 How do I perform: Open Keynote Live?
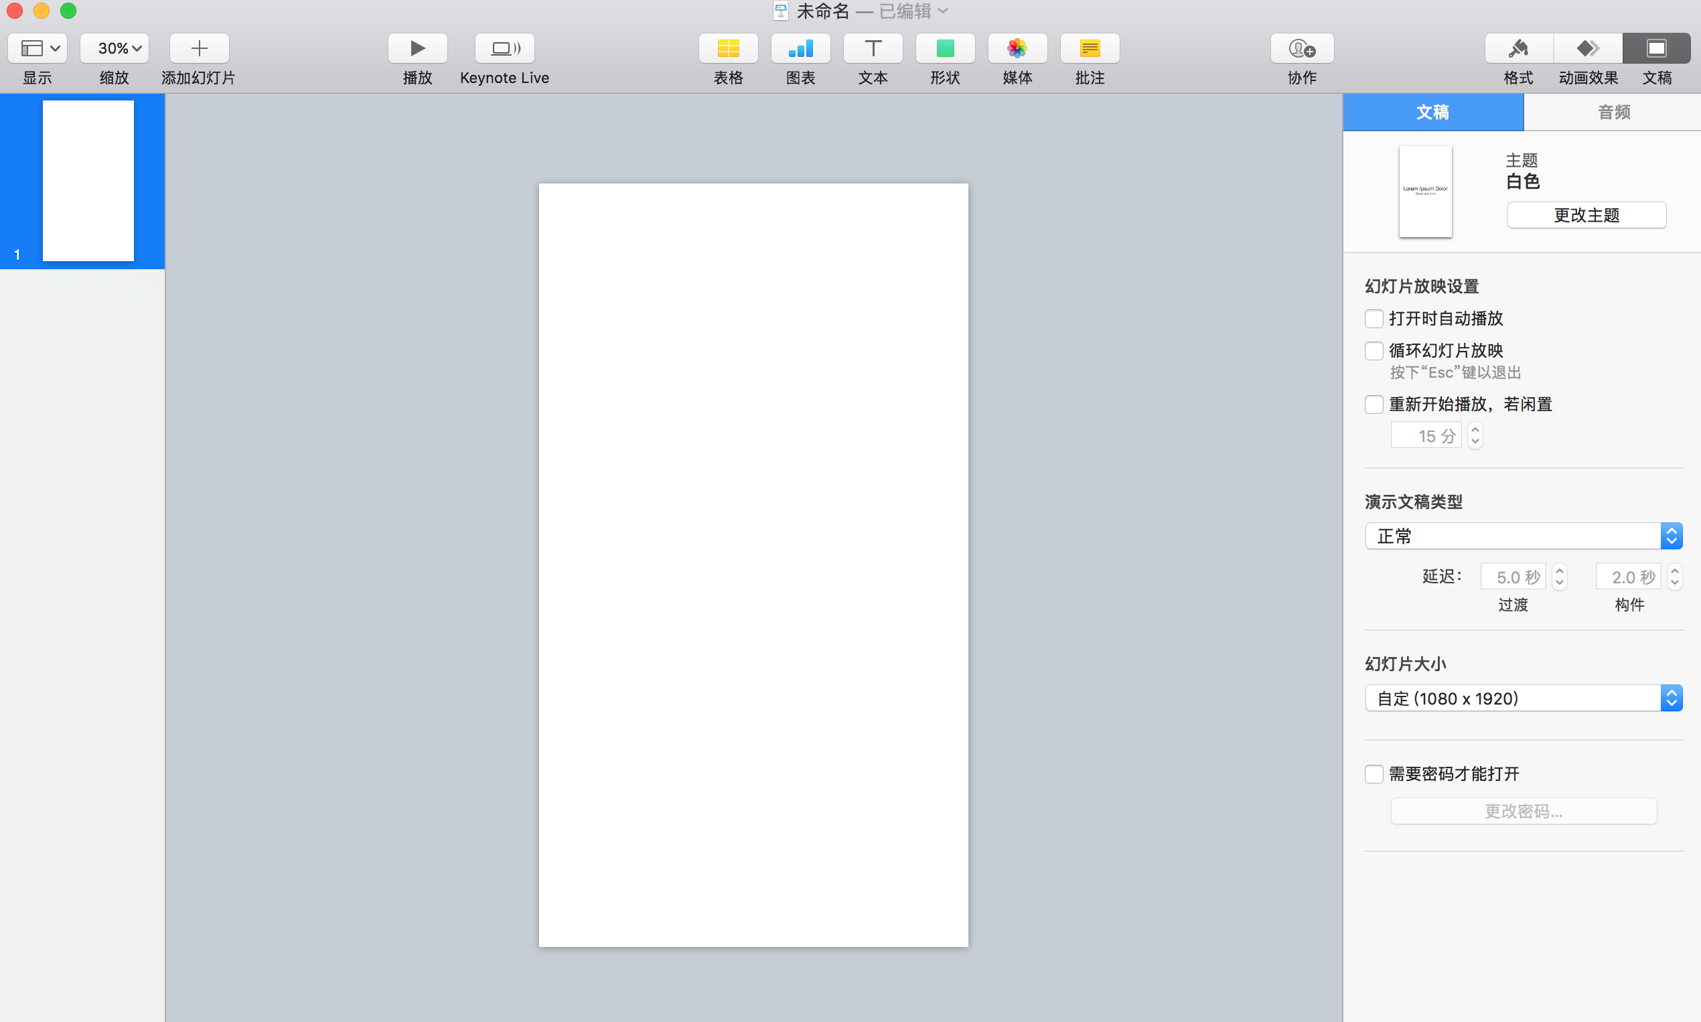click(x=505, y=48)
